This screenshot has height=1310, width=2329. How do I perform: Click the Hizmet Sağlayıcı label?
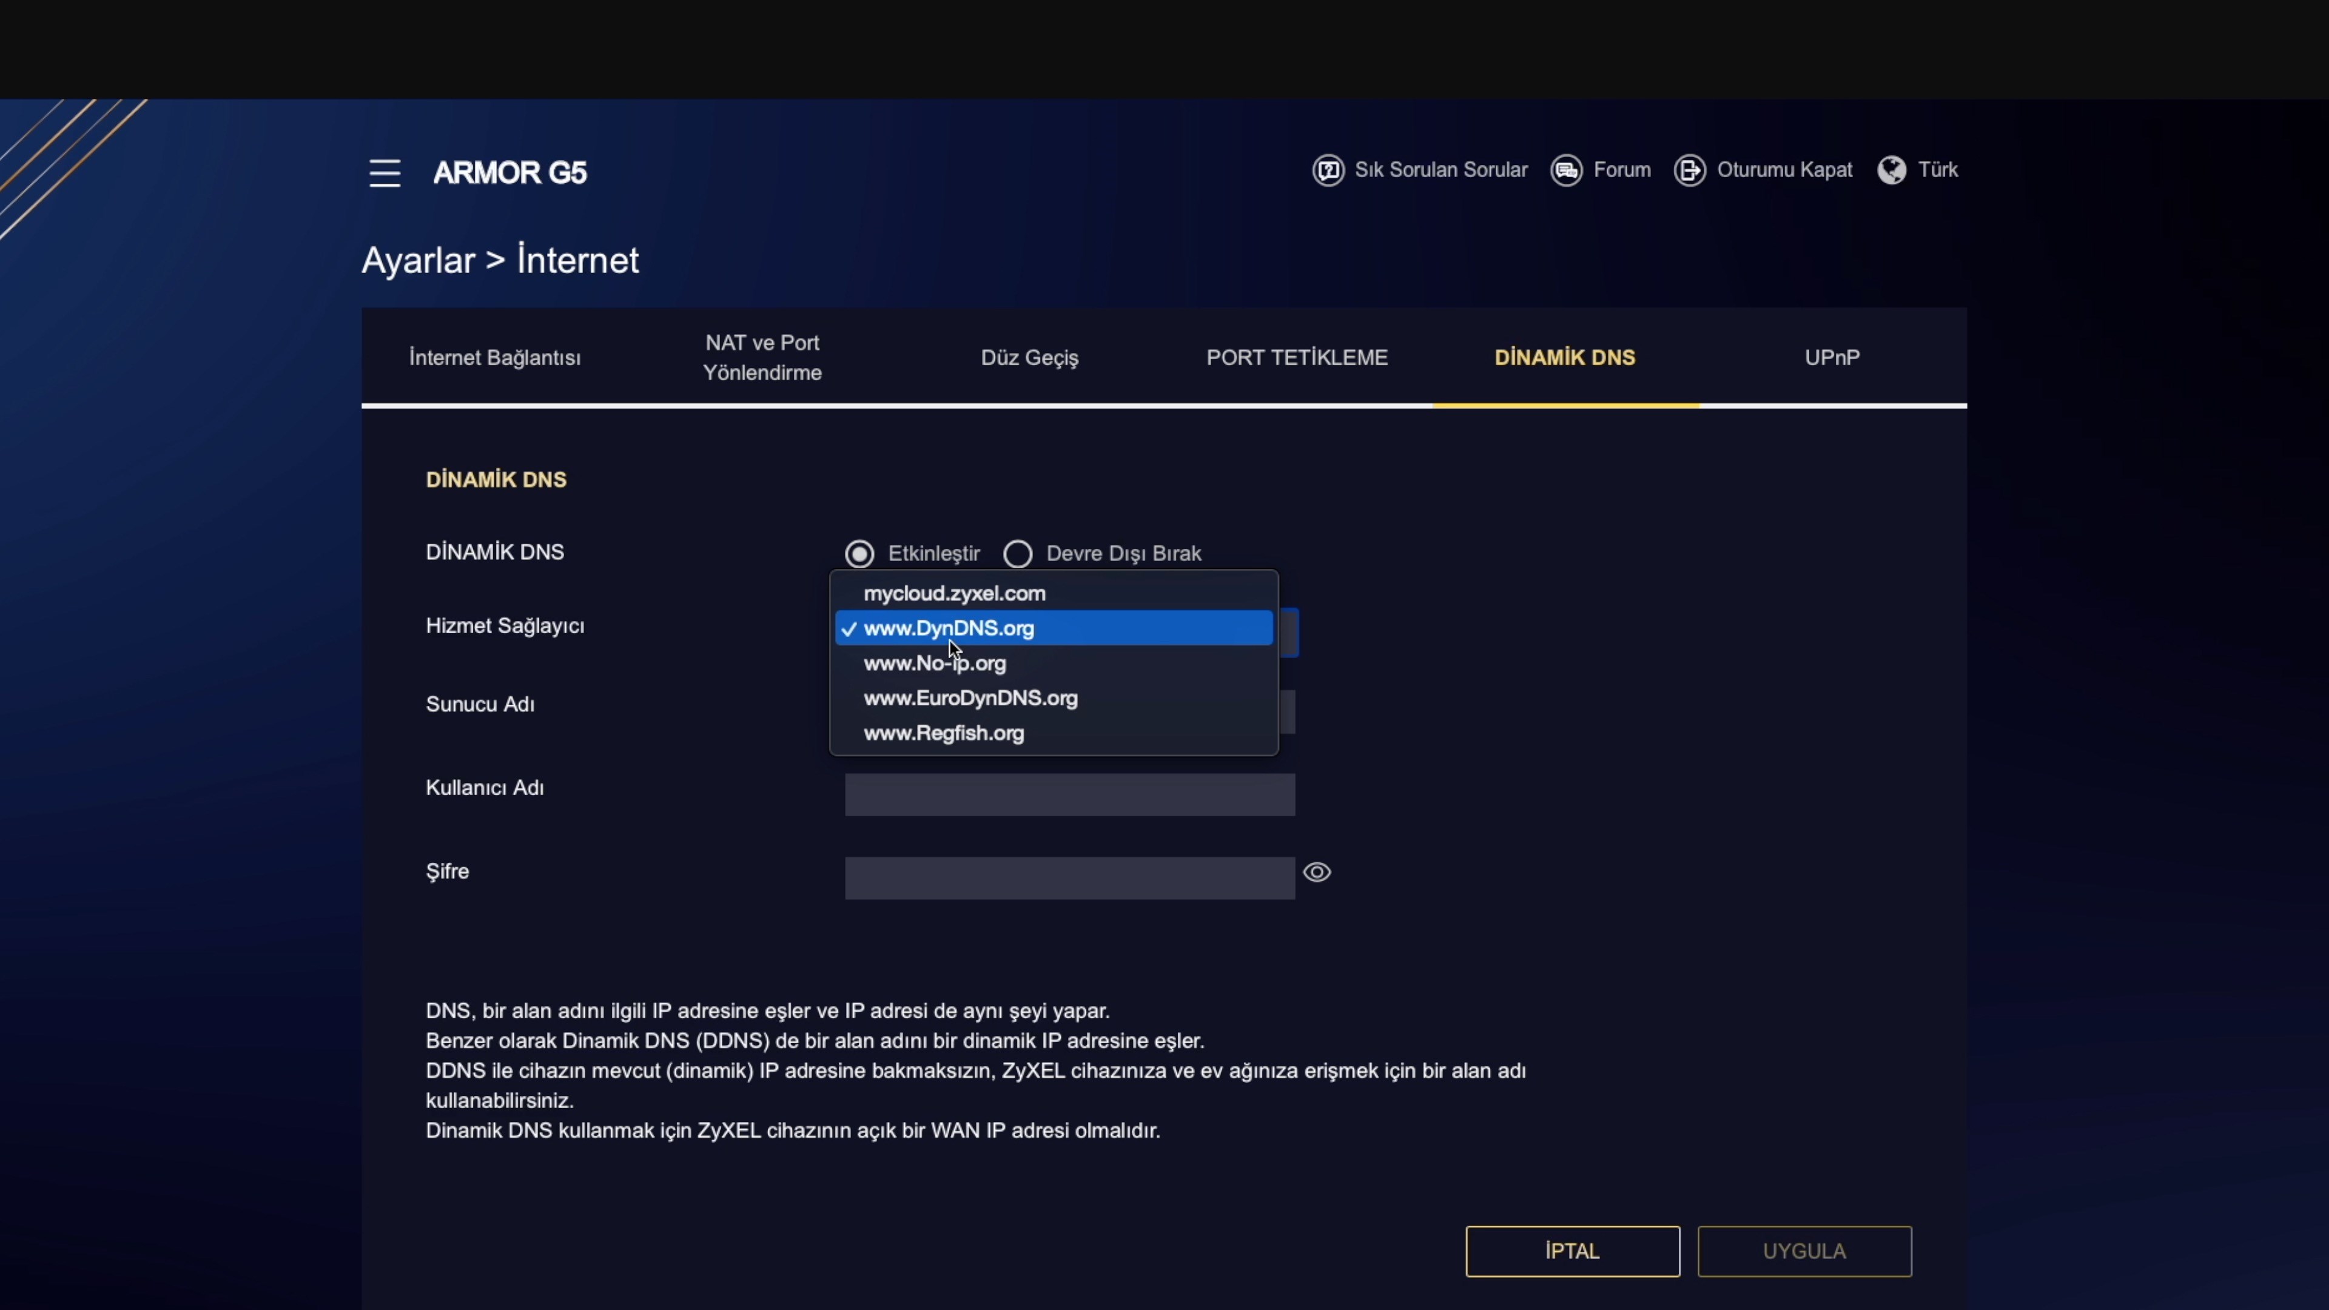click(x=505, y=626)
